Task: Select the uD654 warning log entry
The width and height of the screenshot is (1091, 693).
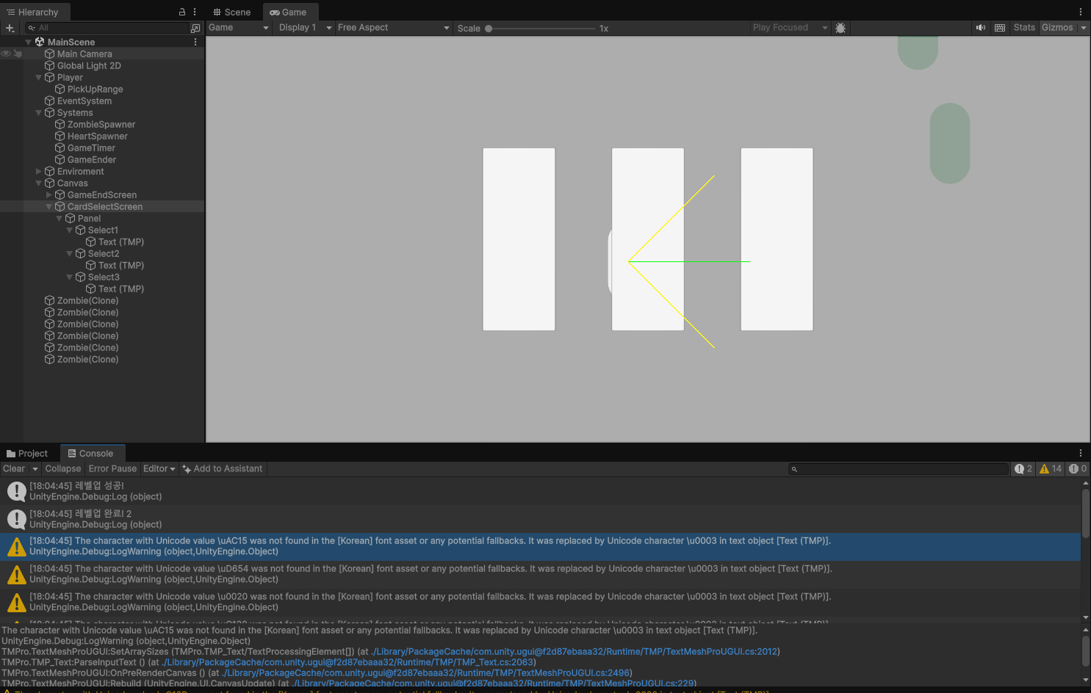Action: click(x=540, y=574)
